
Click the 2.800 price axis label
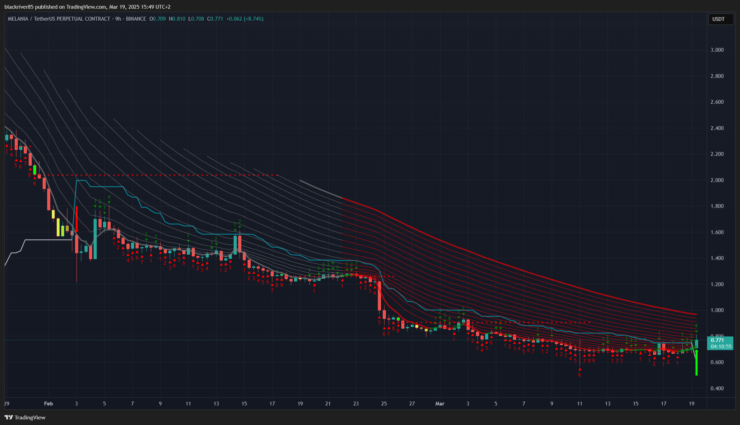(717, 76)
